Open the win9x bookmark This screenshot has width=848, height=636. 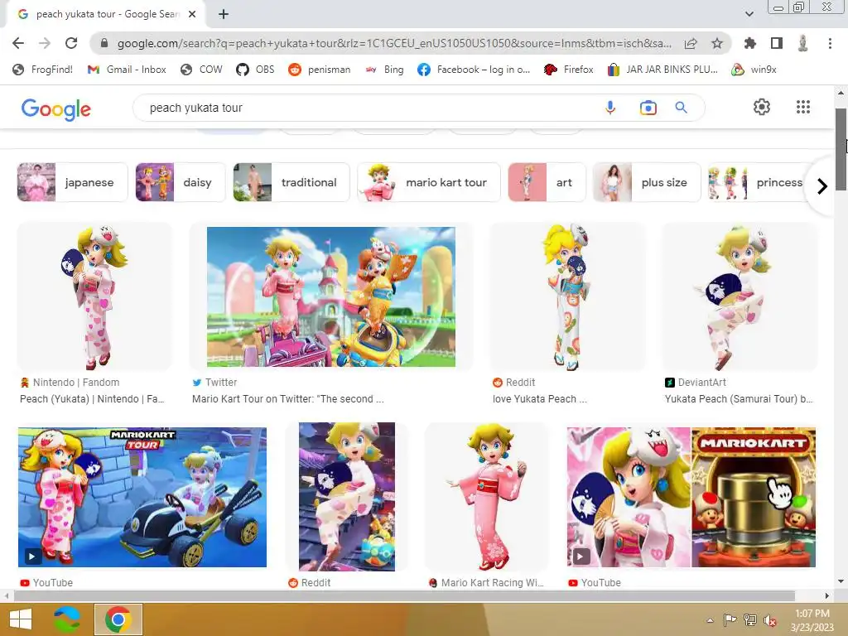(754, 70)
